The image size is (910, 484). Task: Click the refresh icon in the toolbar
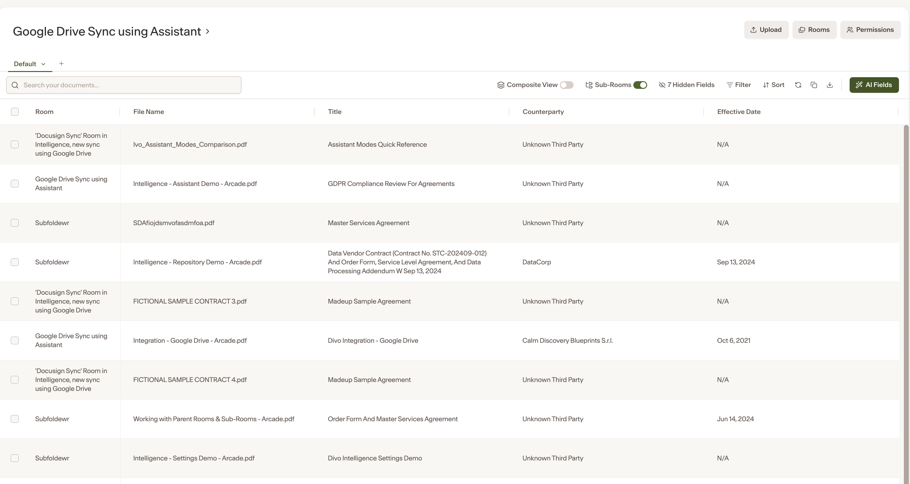[x=798, y=85]
